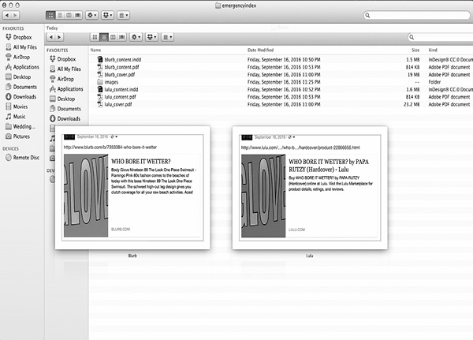Sort file list by Size column
473x340 pixels.
point(415,50)
